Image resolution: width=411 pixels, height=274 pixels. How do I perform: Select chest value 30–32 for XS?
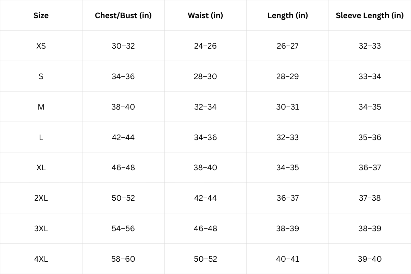(x=123, y=46)
